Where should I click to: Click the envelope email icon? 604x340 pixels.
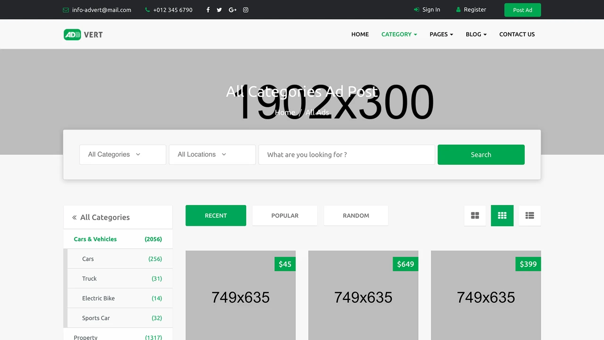pyautogui.click(x=66, y=10)
